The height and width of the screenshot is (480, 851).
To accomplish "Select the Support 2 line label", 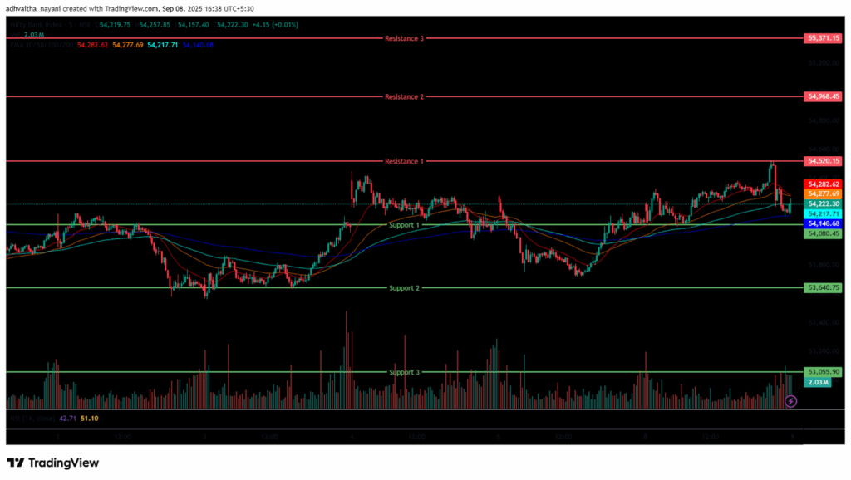I will click(405, 288).
